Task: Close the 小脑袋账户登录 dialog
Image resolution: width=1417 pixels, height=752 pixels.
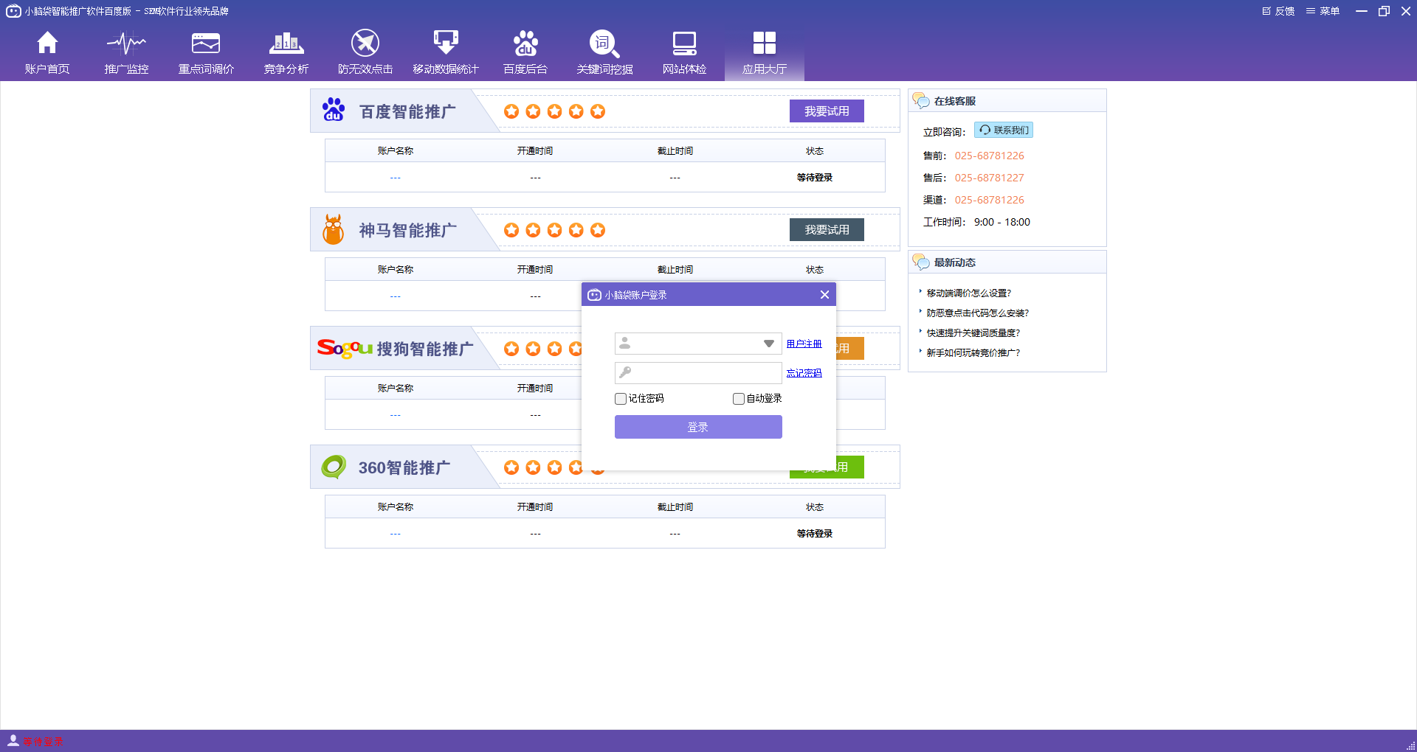Action: (824, 294)
